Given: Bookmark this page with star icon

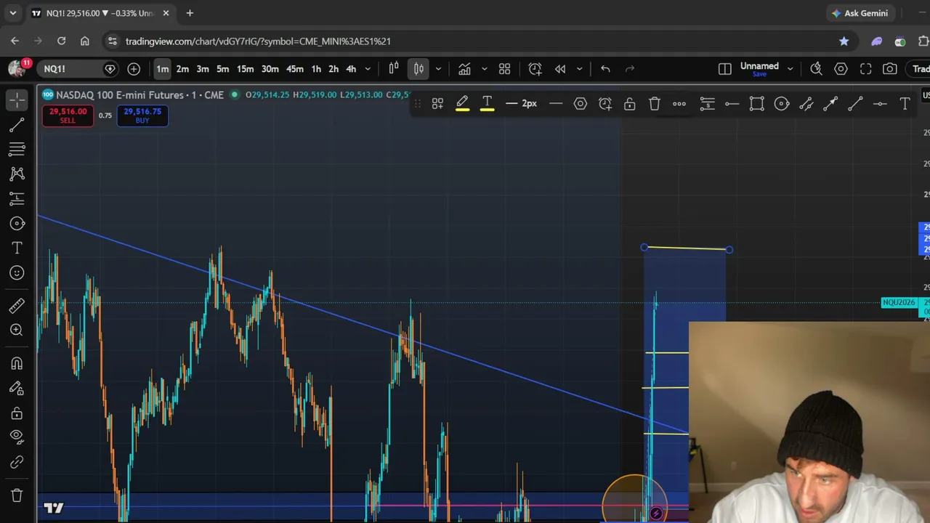Looking at the screenshot, I should (x=844, y=41).
